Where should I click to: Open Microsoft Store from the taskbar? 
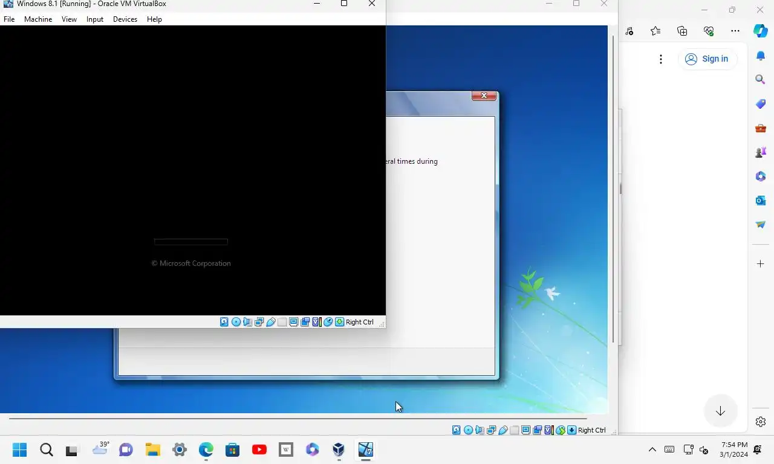tap(232, 449)
